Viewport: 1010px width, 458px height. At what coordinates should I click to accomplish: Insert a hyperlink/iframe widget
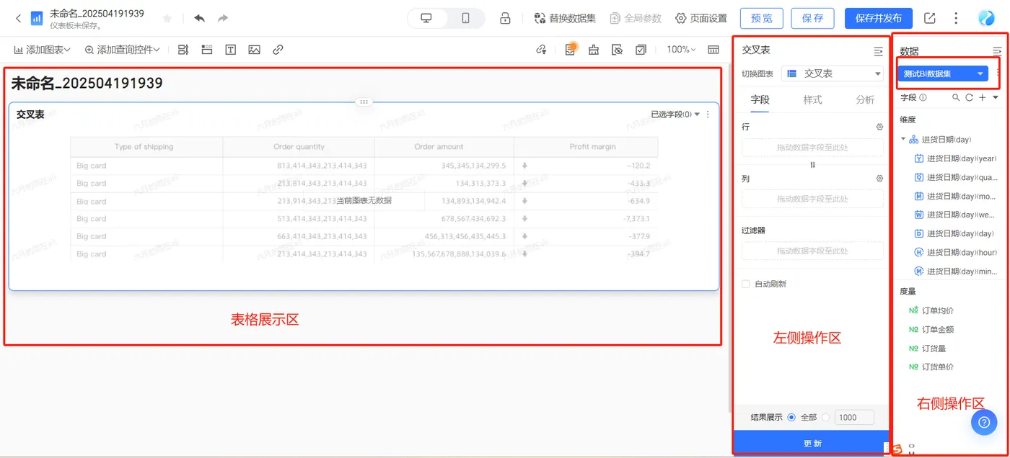coord(278,50)
